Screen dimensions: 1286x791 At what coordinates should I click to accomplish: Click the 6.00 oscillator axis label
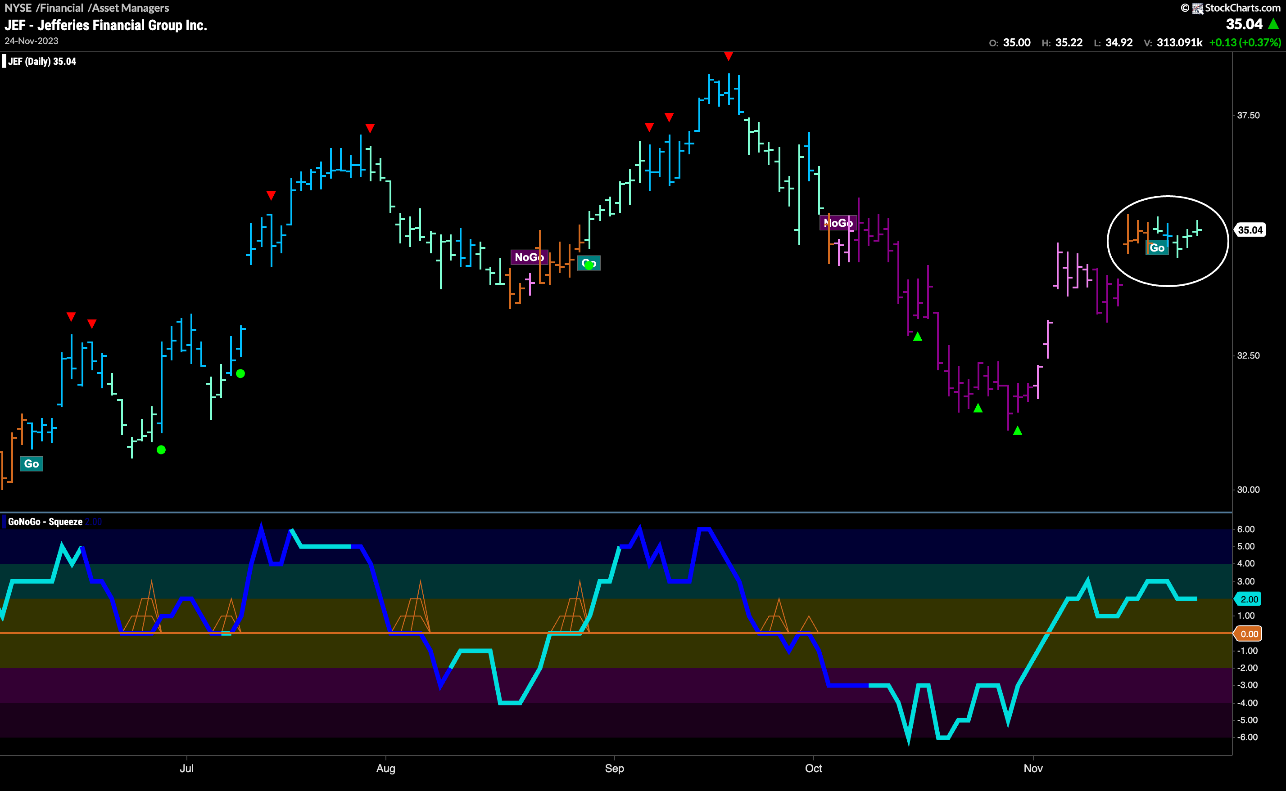(1245, 530)
